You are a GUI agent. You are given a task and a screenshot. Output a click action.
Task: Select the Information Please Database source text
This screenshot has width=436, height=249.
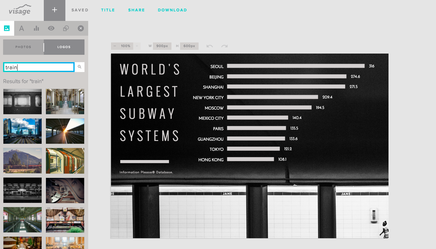pyautogui.click(x=146, y=172)
